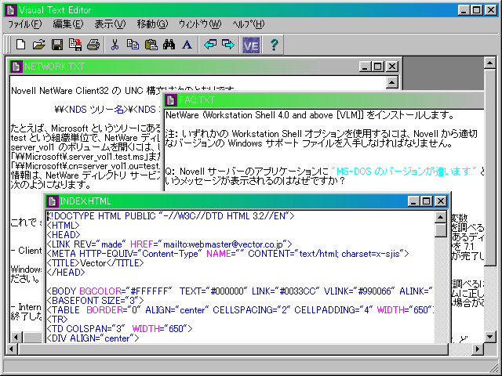Open help with the question mark icon
Screen dimensions: 502x376
point(274,45)
